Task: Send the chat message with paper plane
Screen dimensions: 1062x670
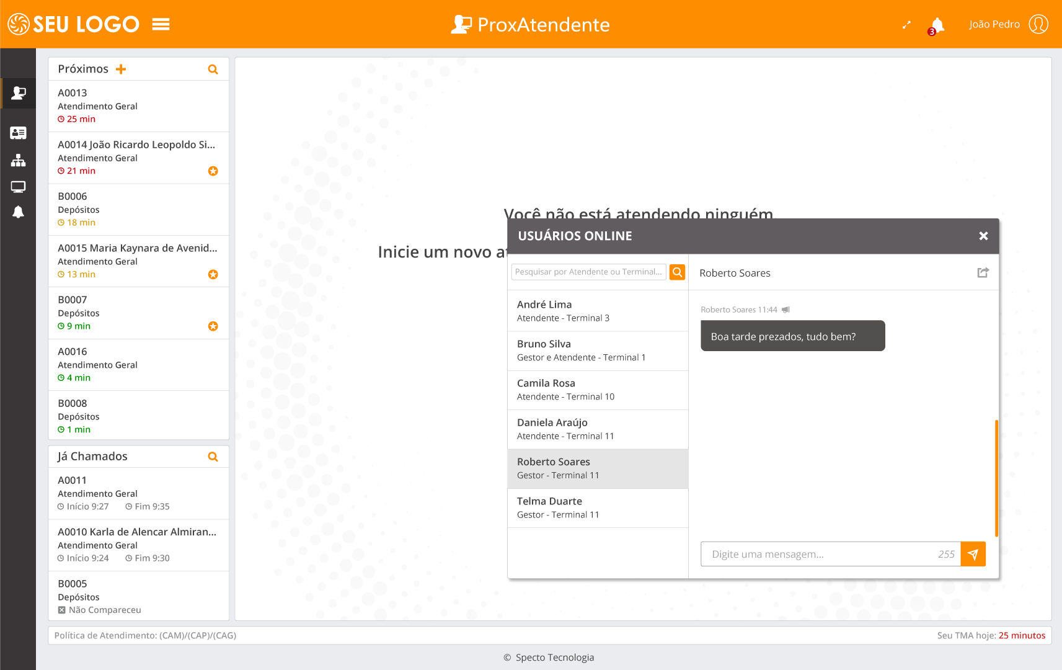Action: click(x=973, y=554)
